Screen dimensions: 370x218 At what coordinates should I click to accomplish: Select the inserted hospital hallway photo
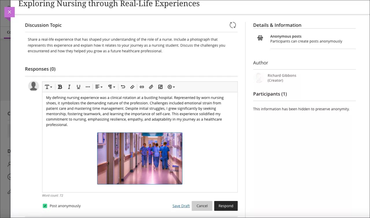[x=140, y=158]
